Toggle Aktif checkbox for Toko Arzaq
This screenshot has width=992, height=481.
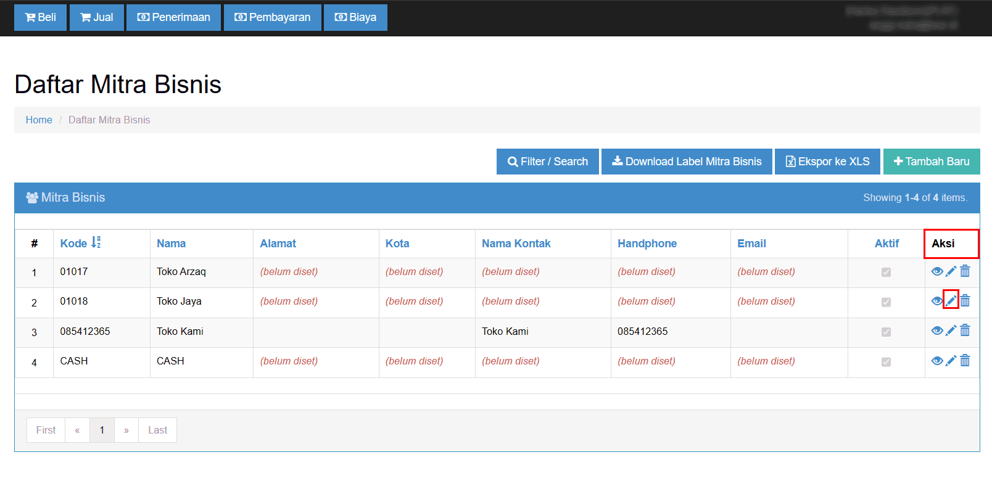tap(887, 272)
